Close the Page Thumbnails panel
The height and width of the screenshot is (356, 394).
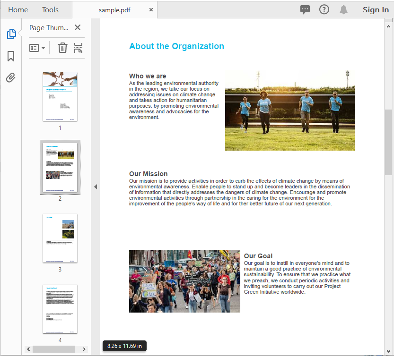pos(77,27)
